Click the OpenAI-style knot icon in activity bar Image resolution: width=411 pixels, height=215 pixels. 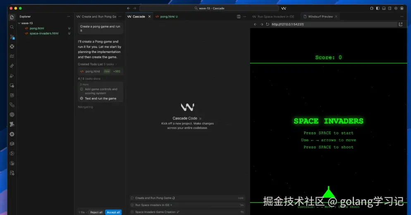(x=12, y=115)
